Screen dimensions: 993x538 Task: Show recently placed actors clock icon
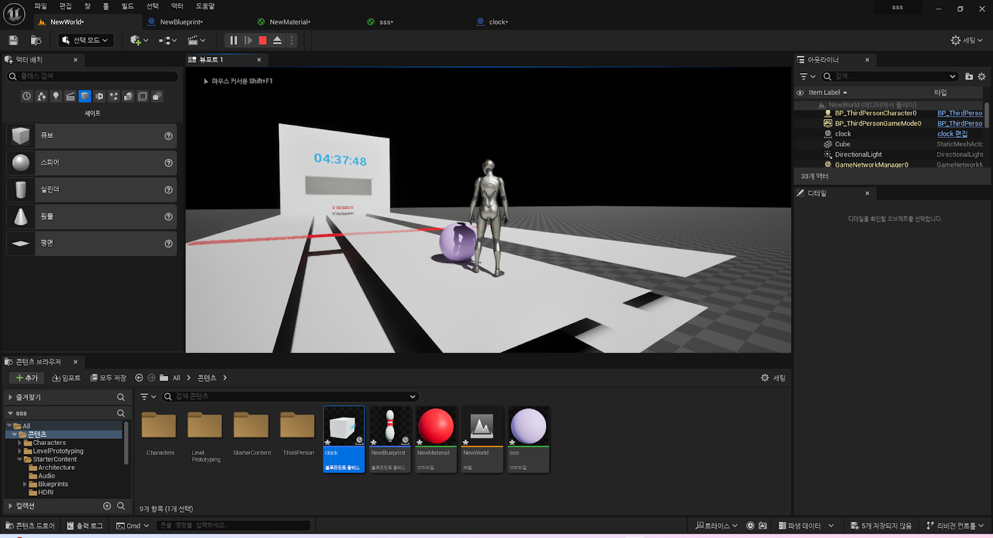point(27,96)
